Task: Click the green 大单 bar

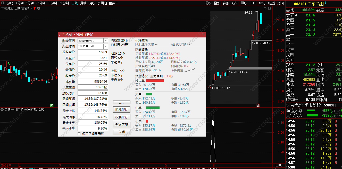Action: coord(149,94)
